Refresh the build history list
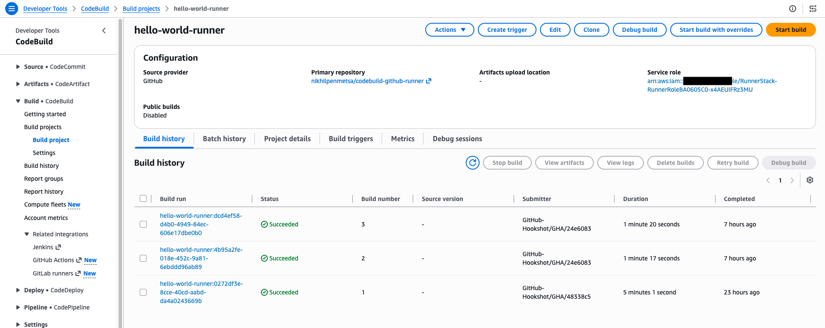The height and width of the screenshot is (328, 825). (473, 163)
